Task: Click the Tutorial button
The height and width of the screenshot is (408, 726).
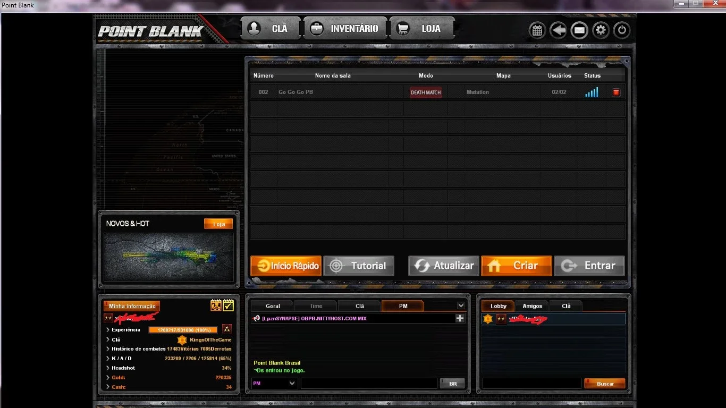Action: [x=359, y=266]
